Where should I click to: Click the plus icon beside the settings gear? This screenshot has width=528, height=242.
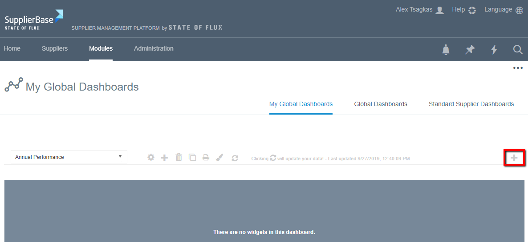164,157
